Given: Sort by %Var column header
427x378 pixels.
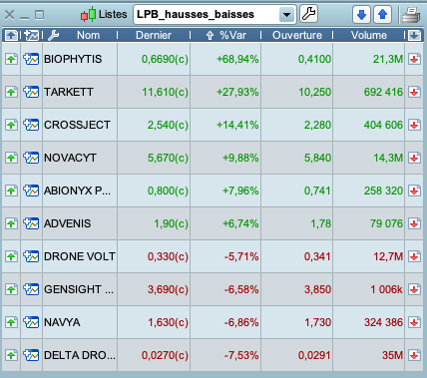Looking at the screenshot, I should (x=232, y=35).
